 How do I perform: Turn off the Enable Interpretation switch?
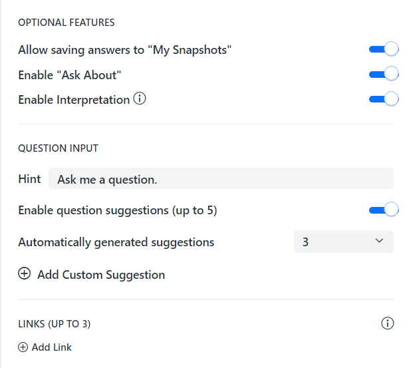pos(383,99)
